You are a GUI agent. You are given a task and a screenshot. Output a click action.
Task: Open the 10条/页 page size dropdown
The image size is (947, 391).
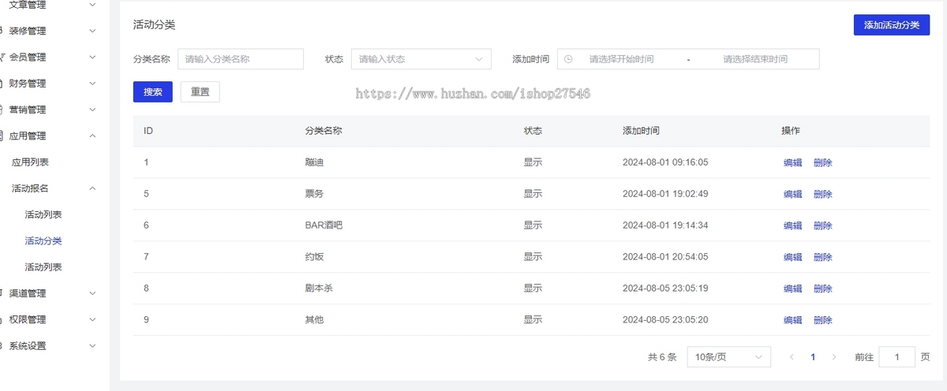pos(728,357)
